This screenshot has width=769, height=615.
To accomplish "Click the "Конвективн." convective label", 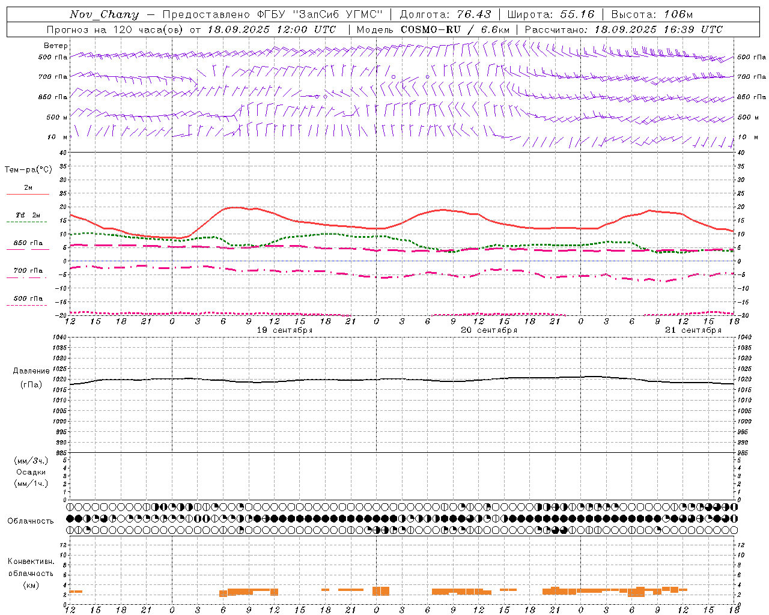I will pyautogui.click(x=31, y=562).
